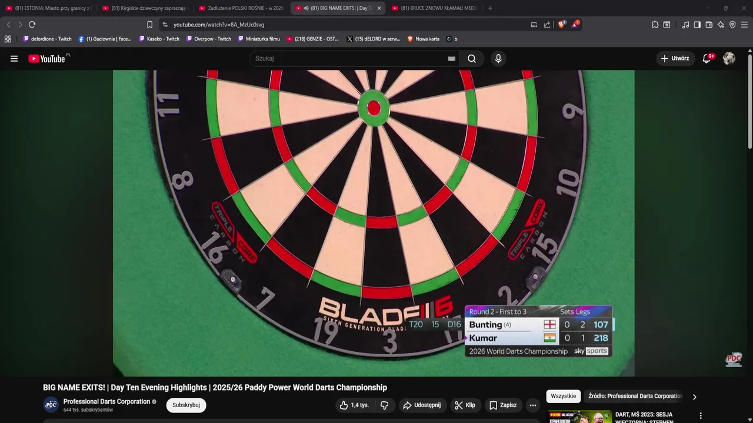753x423 pixels.
Task: Toggle the browser sidebar panel icon
Action: point(697,25)
